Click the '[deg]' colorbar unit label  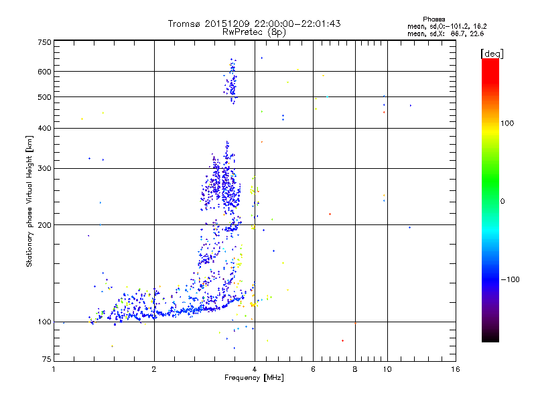(x=492, y=54)
